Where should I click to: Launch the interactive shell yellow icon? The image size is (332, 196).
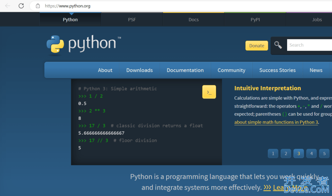[209, 92]
